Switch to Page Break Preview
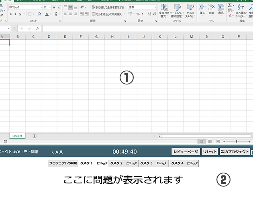Screen dimensions: 253x201 click(218, 141)
